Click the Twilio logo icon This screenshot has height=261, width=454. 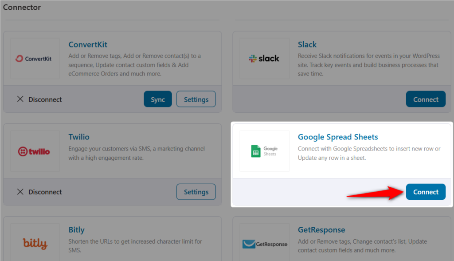pyautogui.click(x=35, y=150)
